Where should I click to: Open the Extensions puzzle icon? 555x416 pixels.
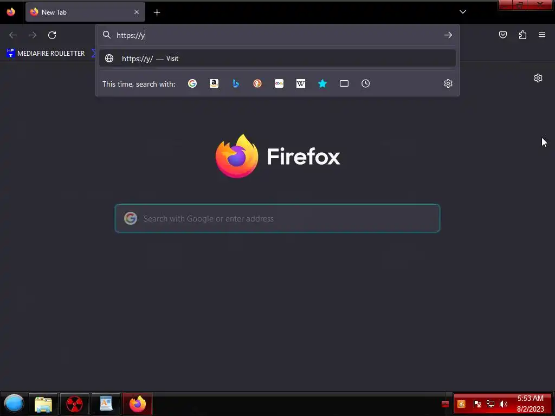(x=522, y=35)
